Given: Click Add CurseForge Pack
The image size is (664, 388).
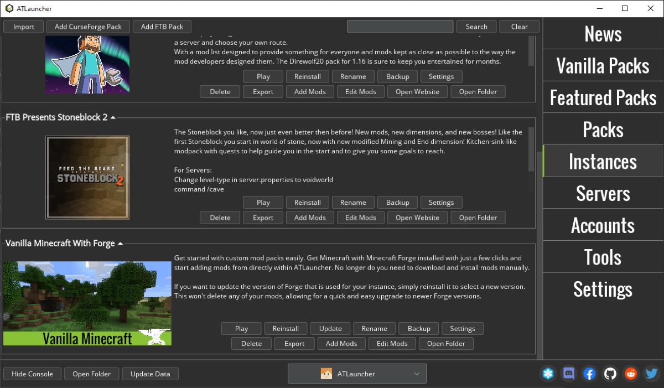Looking at the screenshot, I should tap(89, 27).
